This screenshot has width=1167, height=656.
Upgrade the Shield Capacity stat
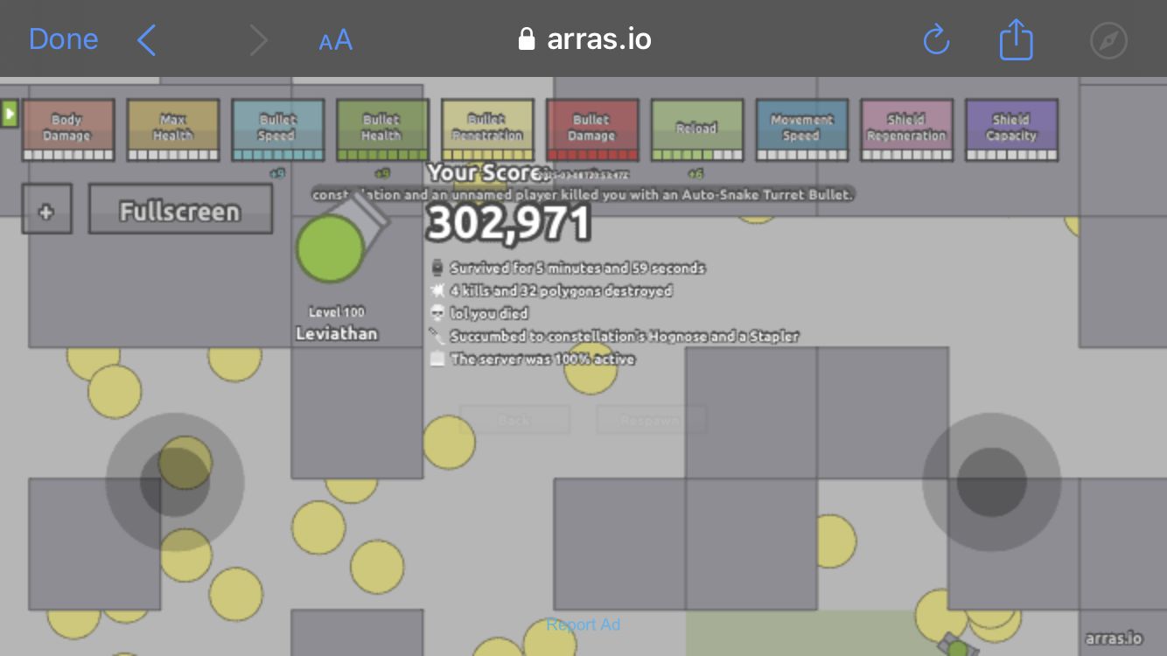point(1012,130)
